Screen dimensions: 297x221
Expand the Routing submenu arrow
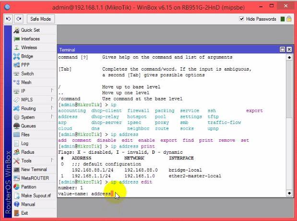(52, 108)
